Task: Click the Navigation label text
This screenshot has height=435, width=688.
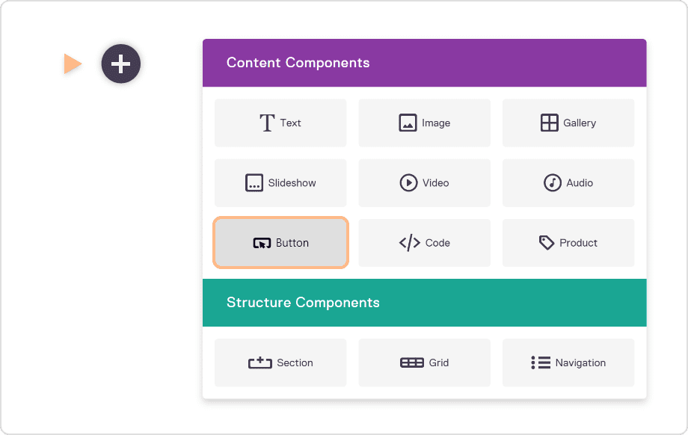Action: tap(580, 363)
